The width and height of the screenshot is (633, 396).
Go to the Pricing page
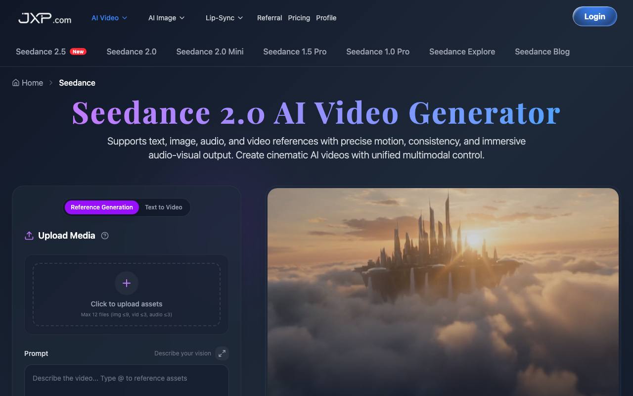[299, 18]
